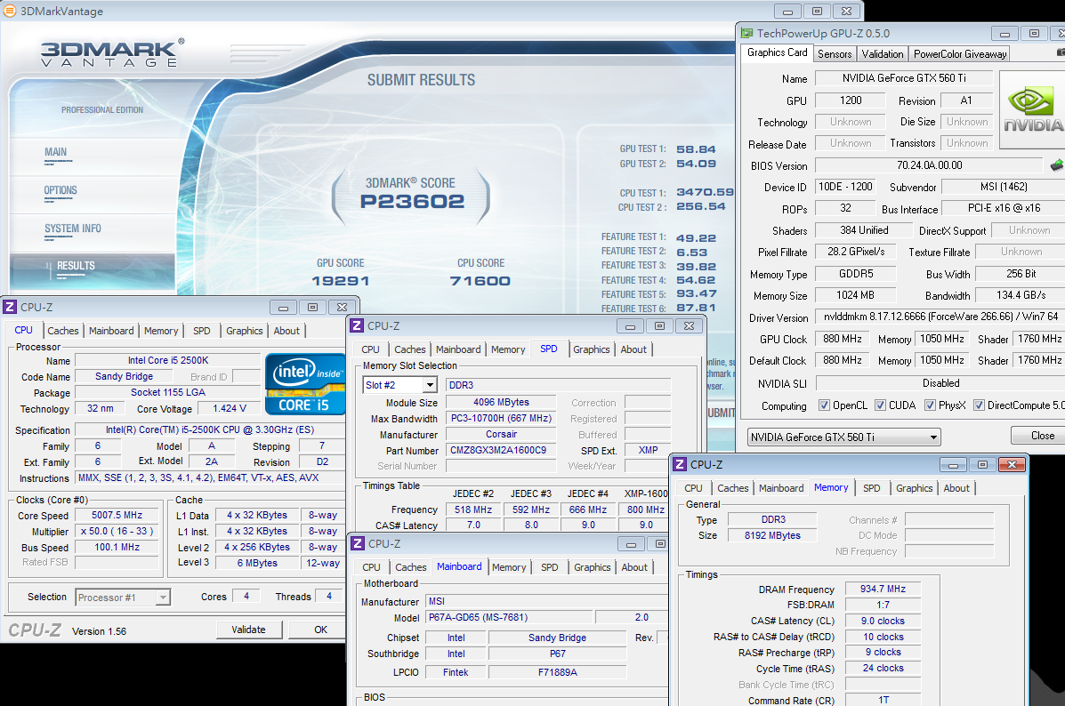Screen dimensions: 1065x706
Task: Click the GPU Score value 19291
Action: (x=340, y=281)
